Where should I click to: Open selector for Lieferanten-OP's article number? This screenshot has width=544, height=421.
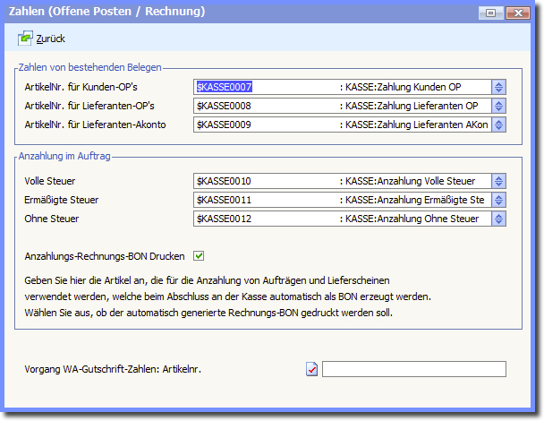(499, 106)
